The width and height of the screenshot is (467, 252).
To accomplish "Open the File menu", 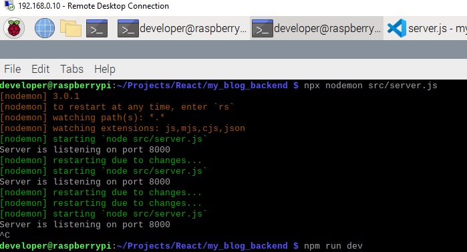I will [x=12, y=69].
